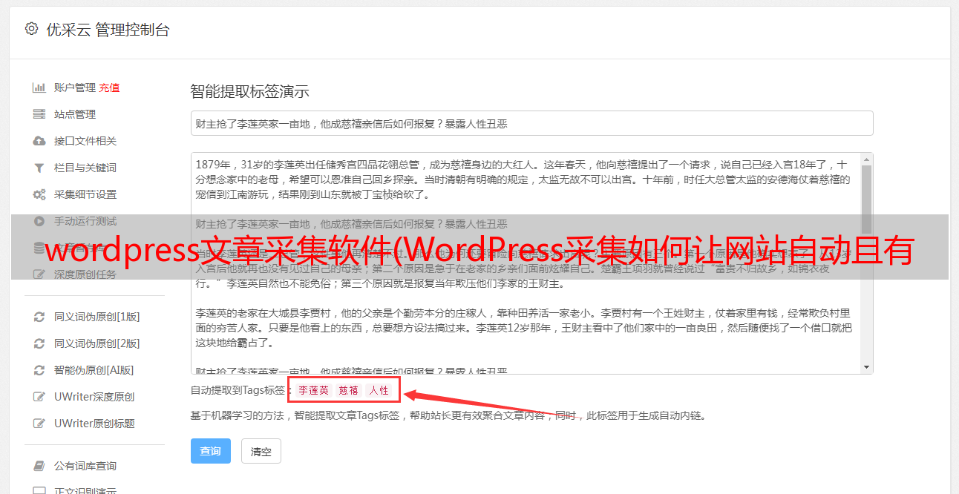Image resolution: width=959 pixels, height=494 pixels.
Task: Click the text area scrollbar up arrow
Action: point(867,159)
